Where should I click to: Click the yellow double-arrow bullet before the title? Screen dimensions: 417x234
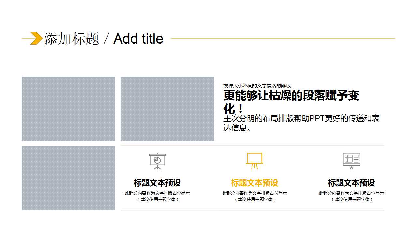[x=36, y=38]
